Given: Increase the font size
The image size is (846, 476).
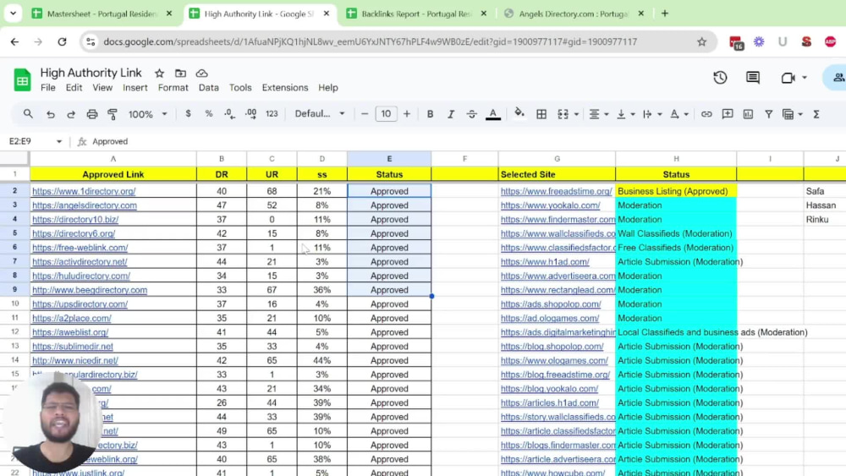Looking at the screenshot, I should click(x=406, y=114).
